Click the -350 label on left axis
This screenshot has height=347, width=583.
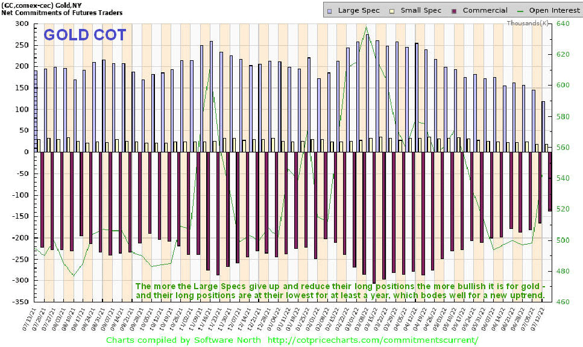19,302
